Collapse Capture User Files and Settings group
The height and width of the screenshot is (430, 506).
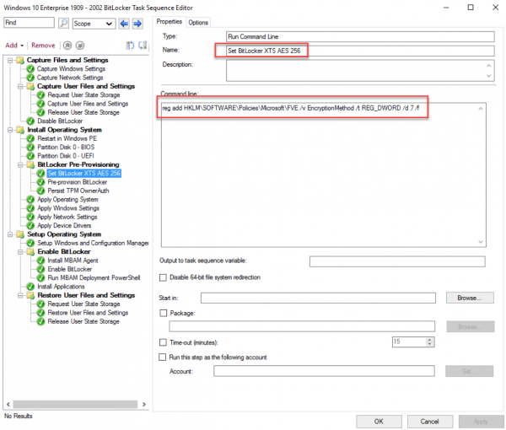(20, 87)
